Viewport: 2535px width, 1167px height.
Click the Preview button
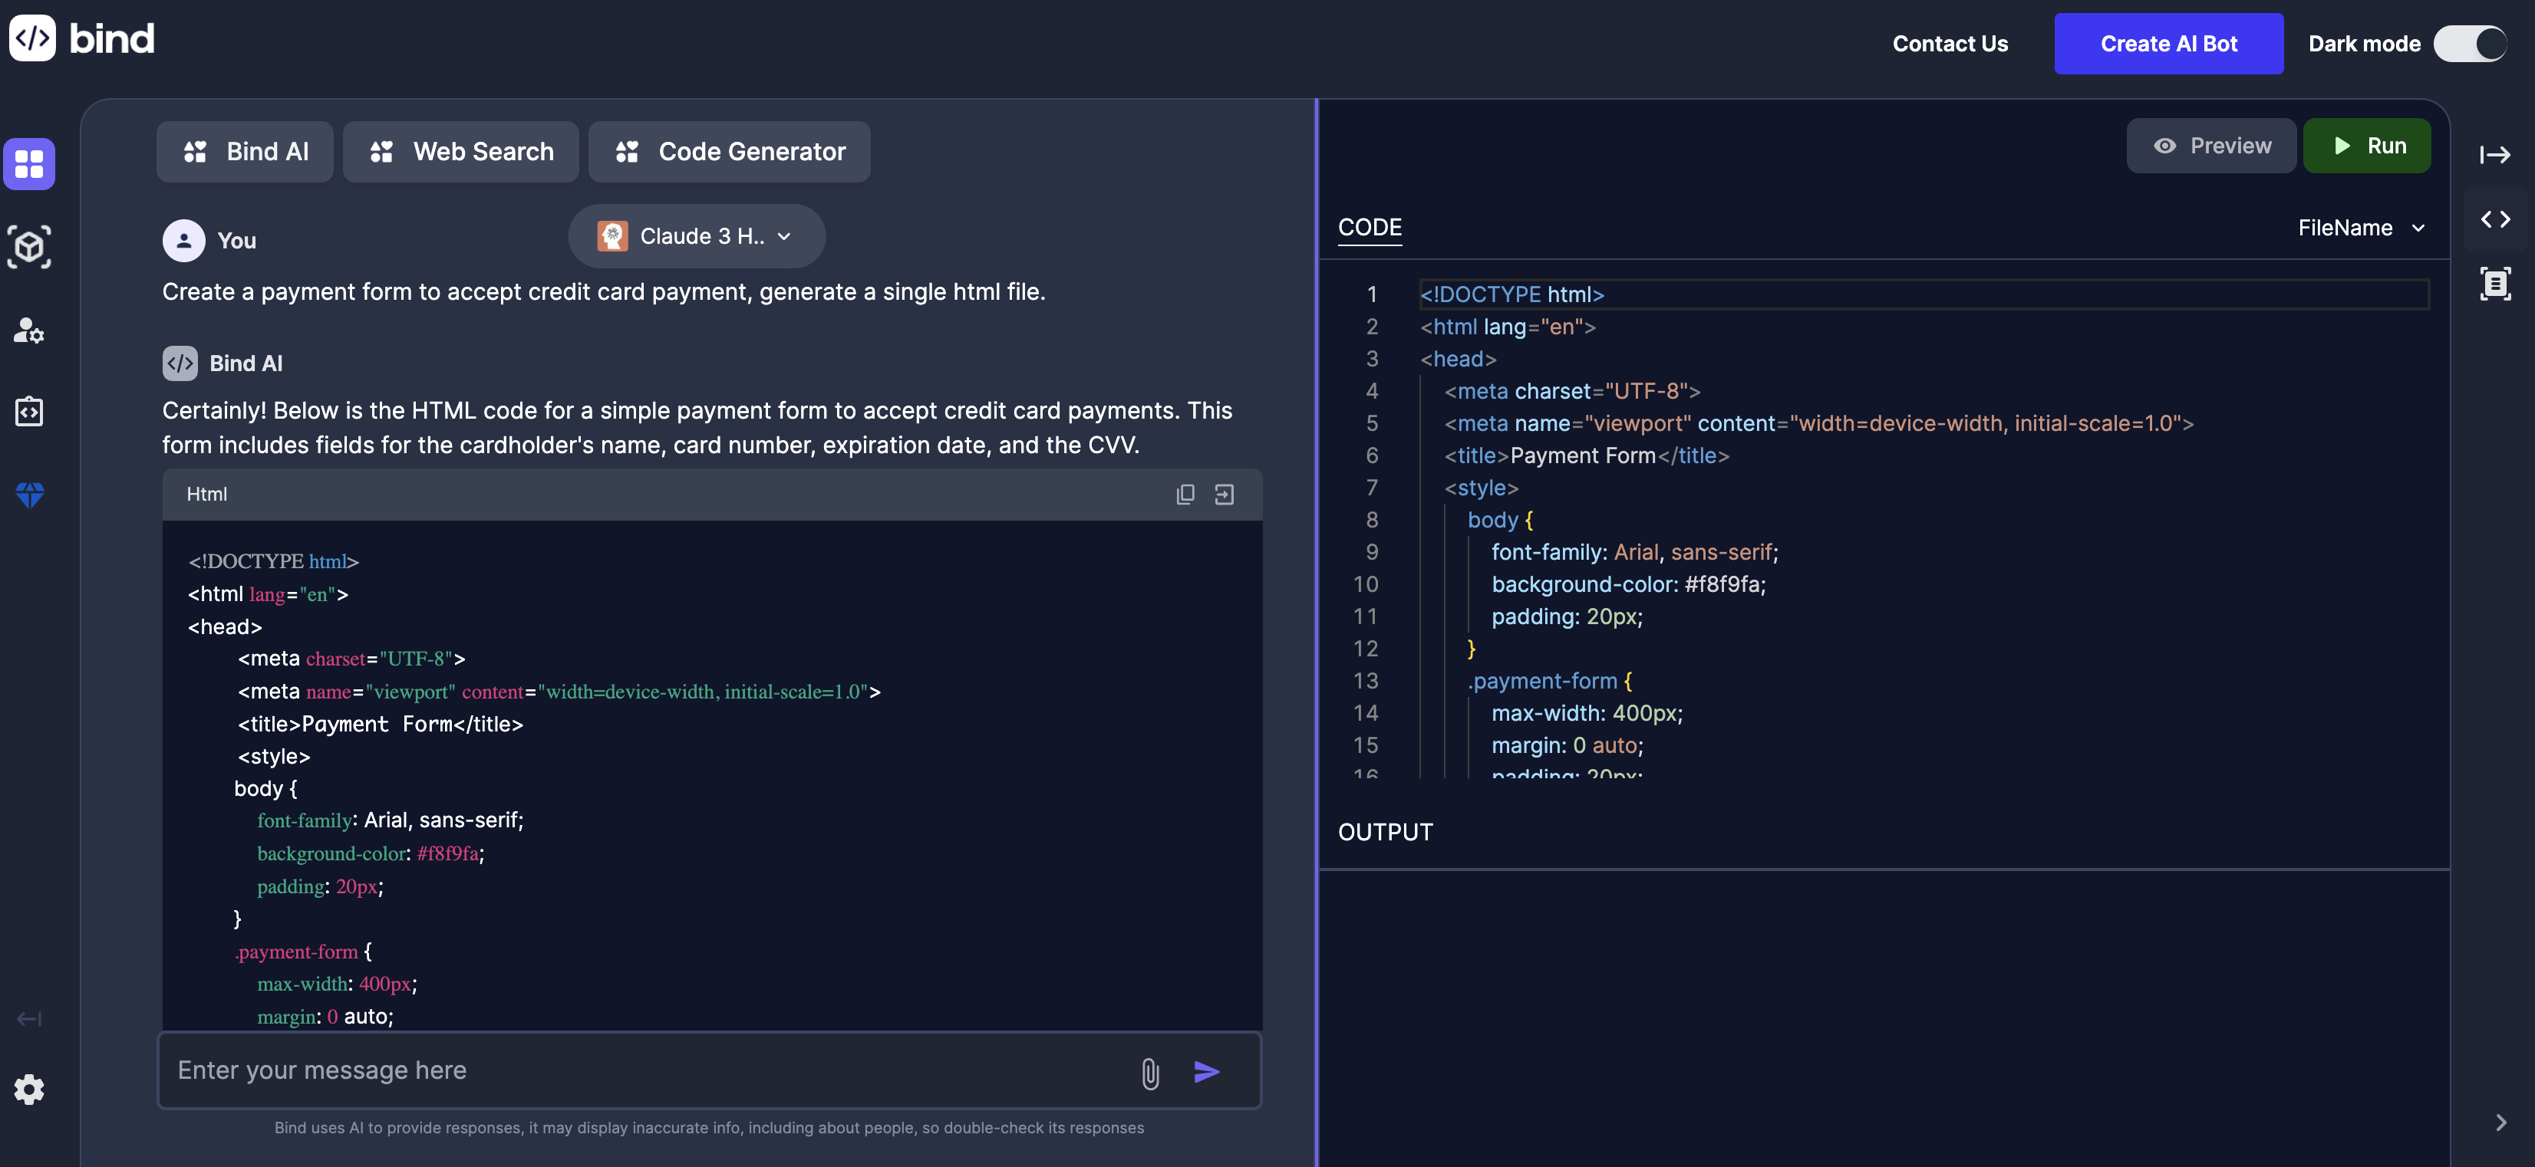(x=2211, y=146)
